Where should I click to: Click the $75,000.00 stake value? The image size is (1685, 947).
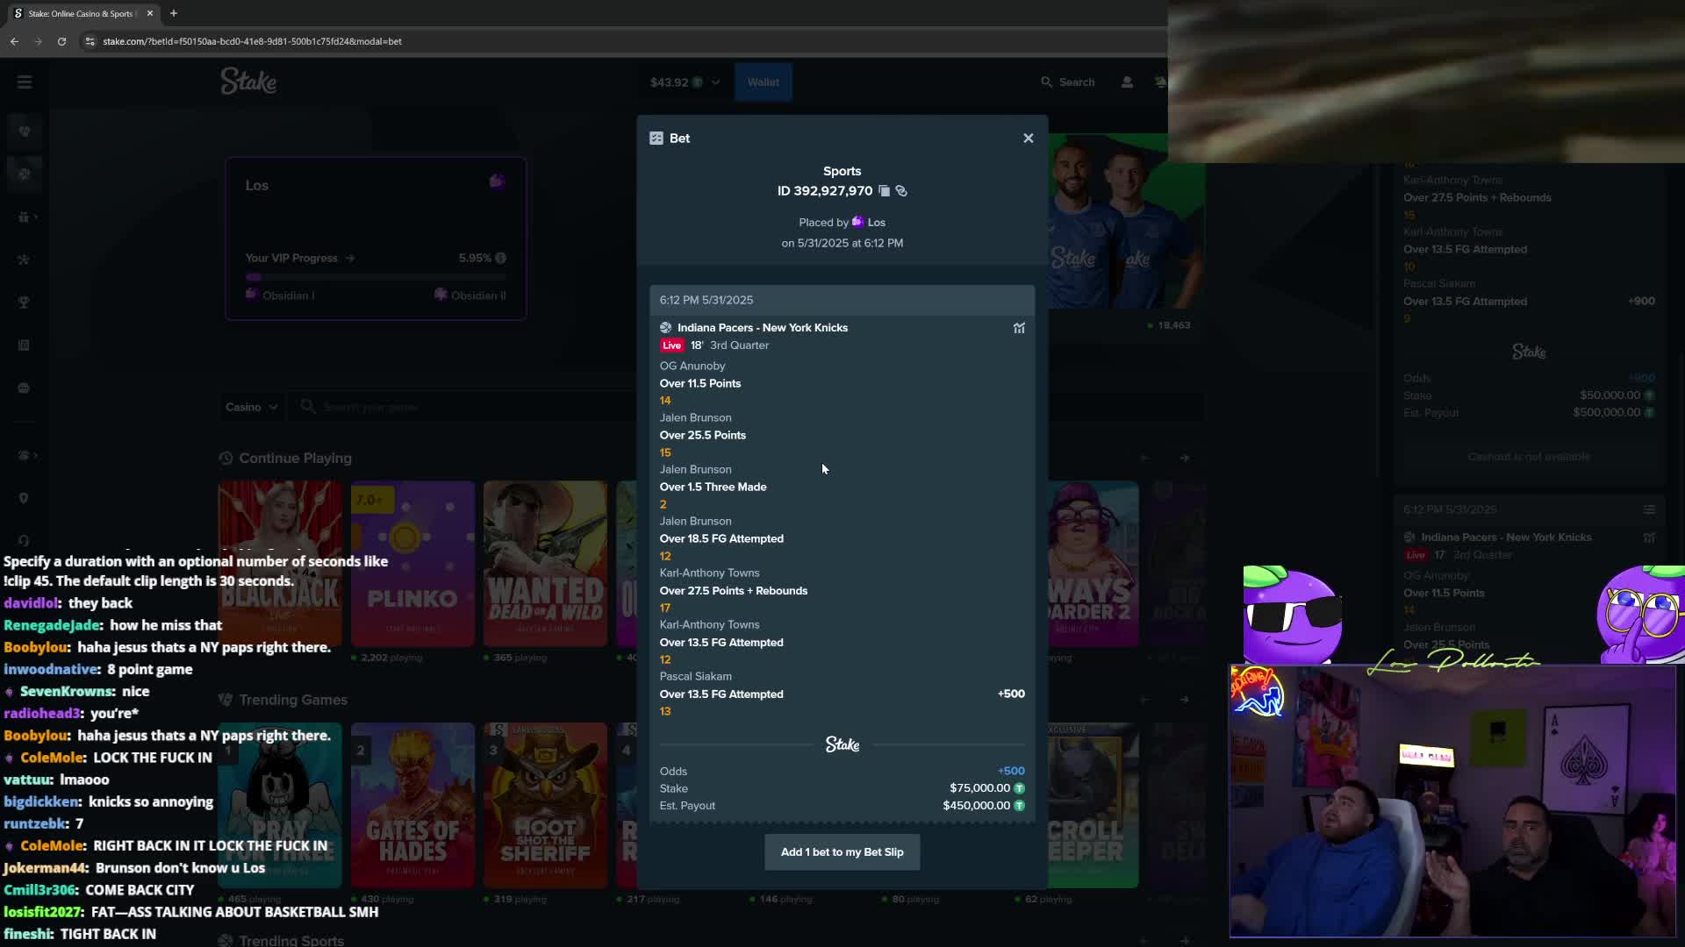tap(979, 788)
